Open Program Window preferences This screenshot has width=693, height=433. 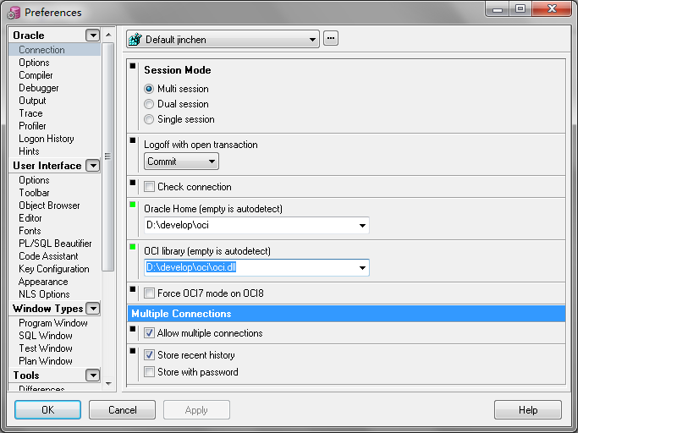pyautogui.click(x=53, y=323)
